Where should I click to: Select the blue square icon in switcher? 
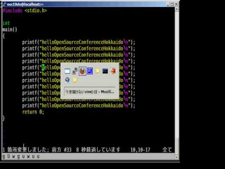click(90, 71)
